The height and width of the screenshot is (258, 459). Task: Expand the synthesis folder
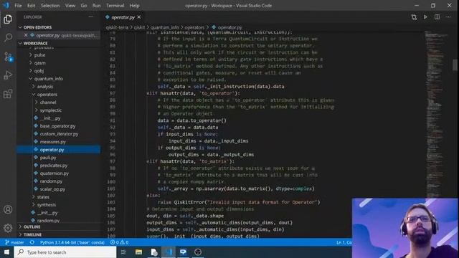(46, 205)
